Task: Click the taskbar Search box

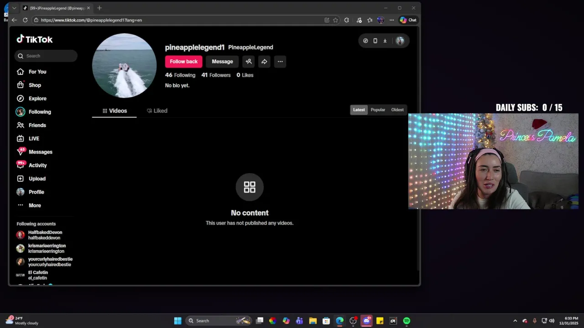Action: click(219, 321)
